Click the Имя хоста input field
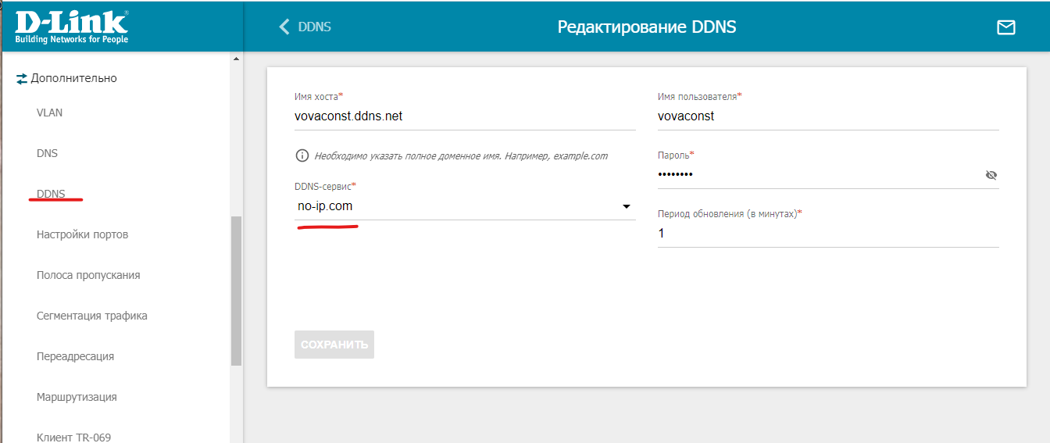 click(x=464, y=116)
